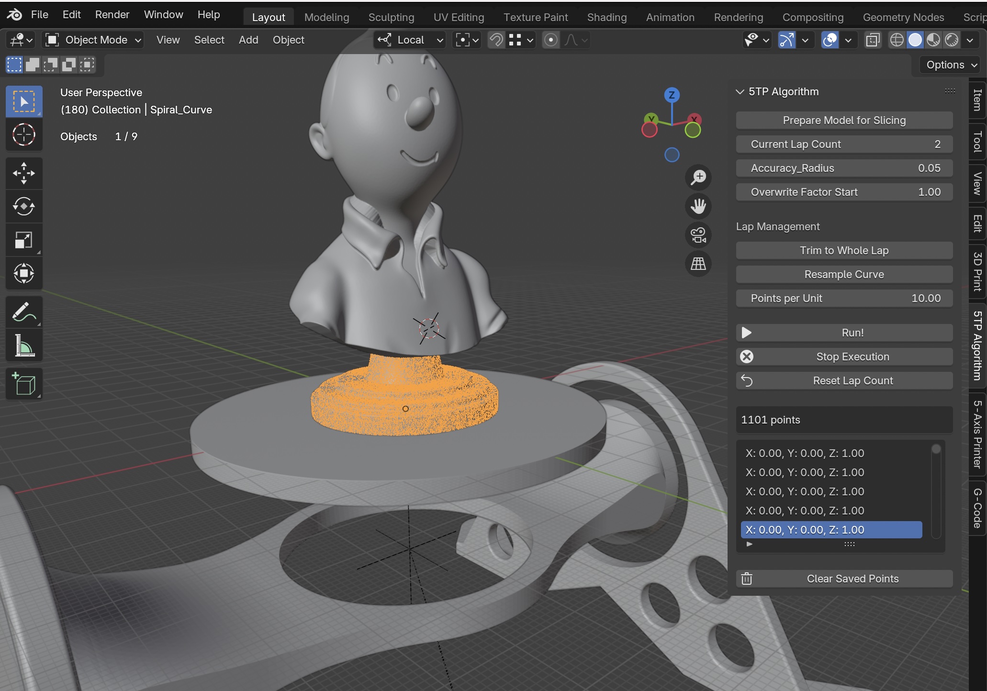
Task: Select the highlighted saved point row
Action: [831, 530]
